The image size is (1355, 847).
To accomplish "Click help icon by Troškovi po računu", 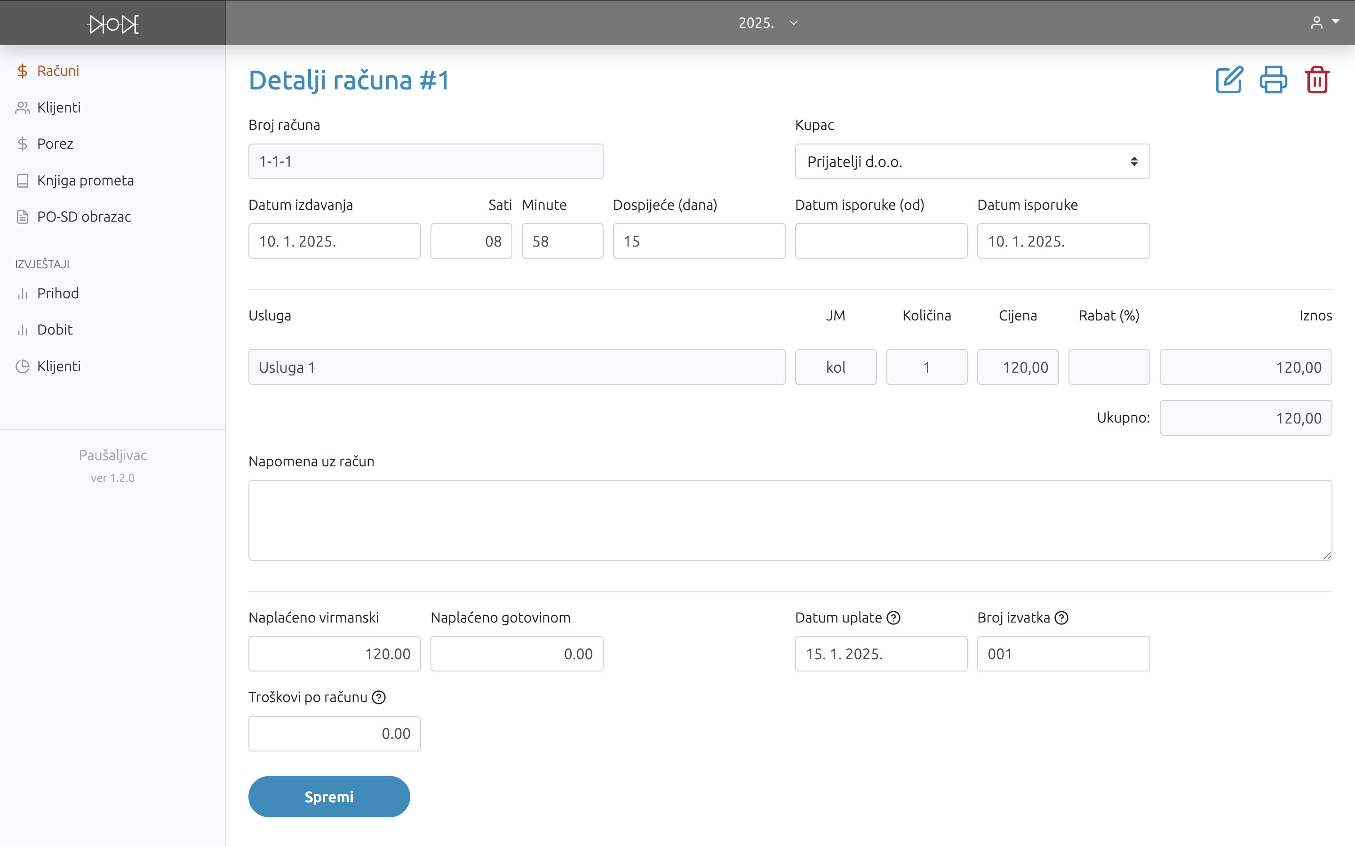I will 379,697.
